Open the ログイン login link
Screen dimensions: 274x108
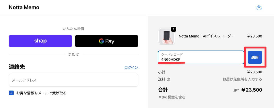(131, 67)
